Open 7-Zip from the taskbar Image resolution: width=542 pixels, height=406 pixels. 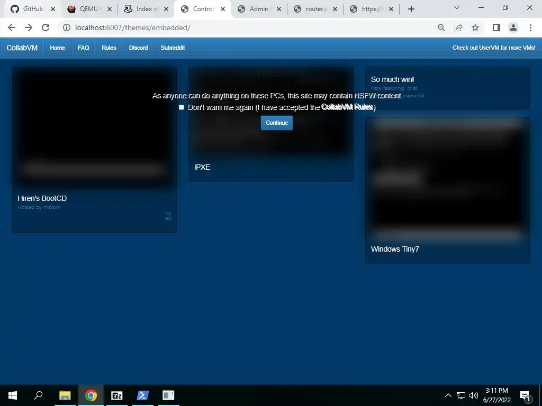(117, 395)
